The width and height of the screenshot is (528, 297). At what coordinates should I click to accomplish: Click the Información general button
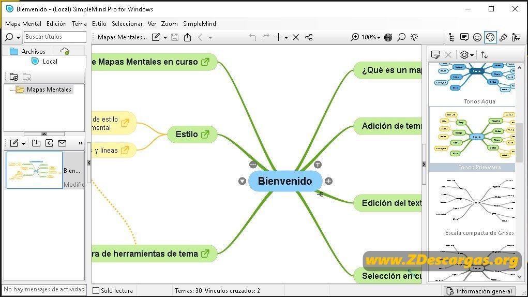(479, 291)
